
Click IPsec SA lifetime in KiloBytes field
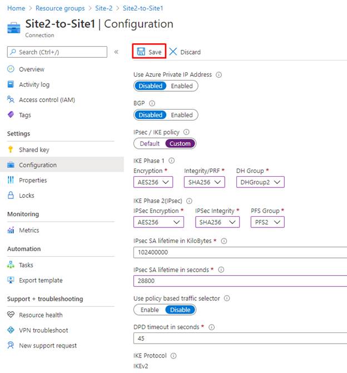pos(240,252)
